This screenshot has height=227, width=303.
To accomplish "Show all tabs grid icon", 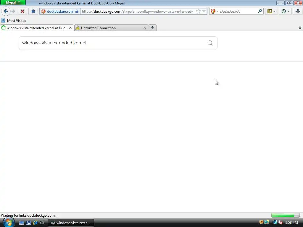I will pos(300,28).
